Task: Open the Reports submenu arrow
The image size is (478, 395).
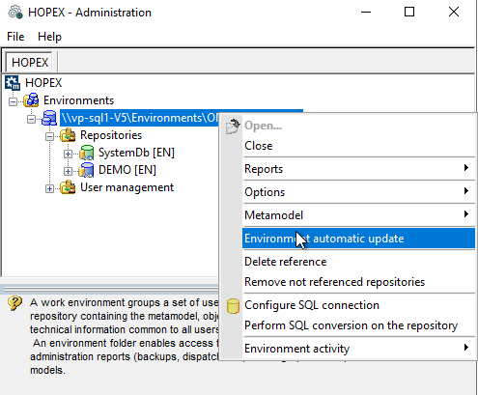Action: [x=466, y=168]
